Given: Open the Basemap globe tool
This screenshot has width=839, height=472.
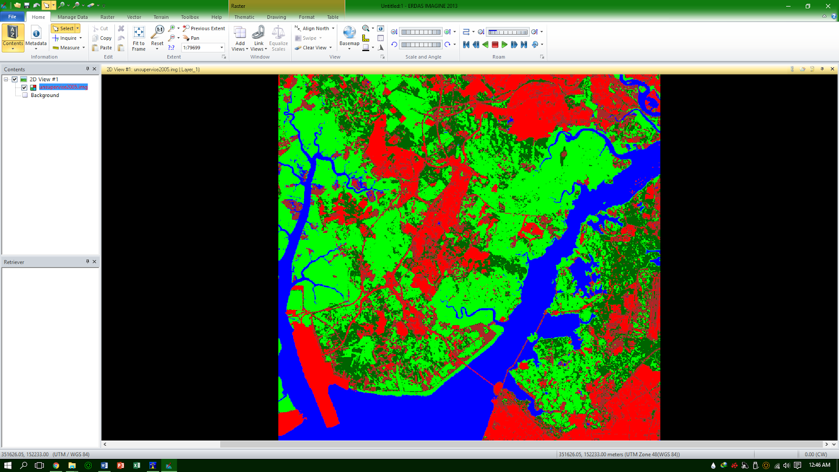Looking at the screenshot, I should click(349, 38).
